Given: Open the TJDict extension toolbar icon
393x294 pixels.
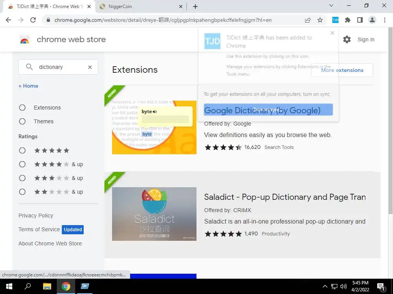Looking at the screenshot, I should 335,20.
